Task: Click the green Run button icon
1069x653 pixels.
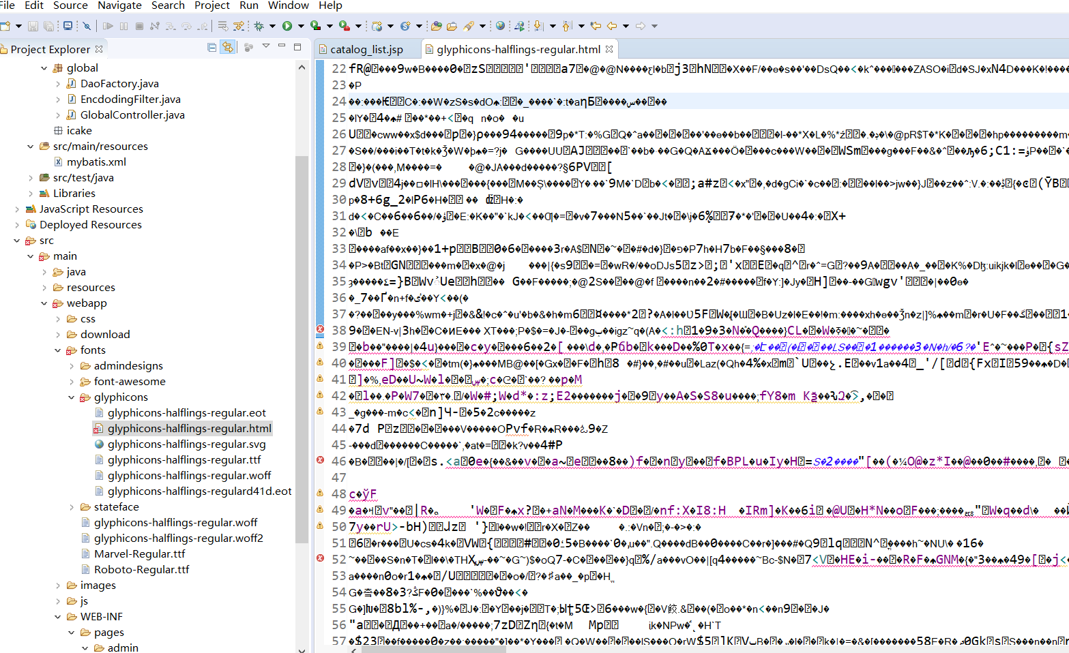Action: (x=287, y=26)
